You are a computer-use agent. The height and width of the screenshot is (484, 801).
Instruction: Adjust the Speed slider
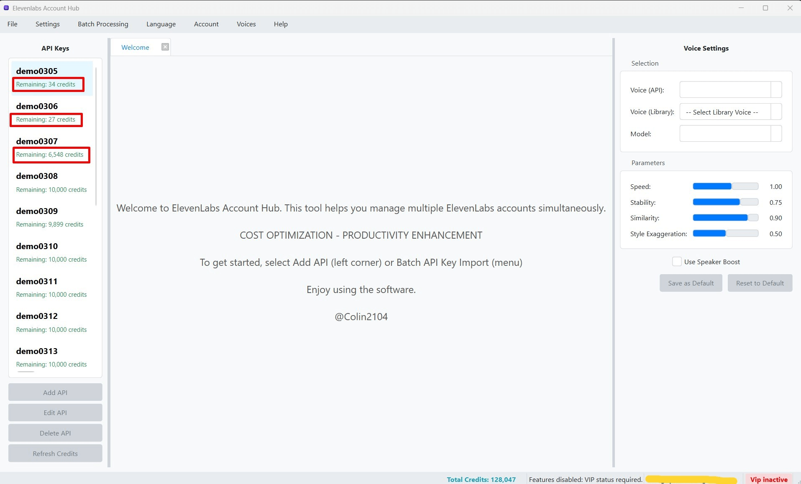tap(726, 186)
